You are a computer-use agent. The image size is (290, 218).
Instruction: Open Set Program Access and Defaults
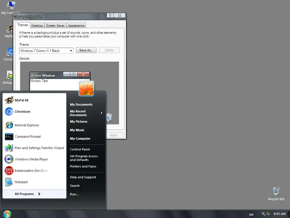(84, 158)
